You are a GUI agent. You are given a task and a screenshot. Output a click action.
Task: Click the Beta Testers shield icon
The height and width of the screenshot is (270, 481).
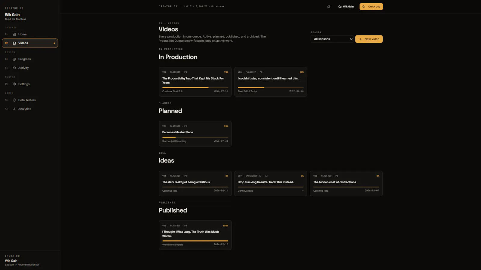click(14, 100)
